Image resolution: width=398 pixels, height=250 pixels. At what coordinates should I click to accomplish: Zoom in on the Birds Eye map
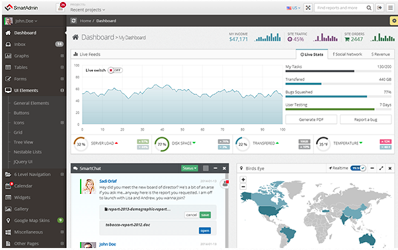tap(243, 179)
